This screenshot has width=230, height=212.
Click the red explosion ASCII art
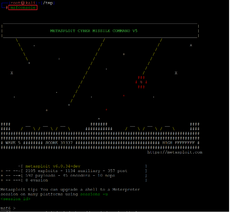point(141,82)
